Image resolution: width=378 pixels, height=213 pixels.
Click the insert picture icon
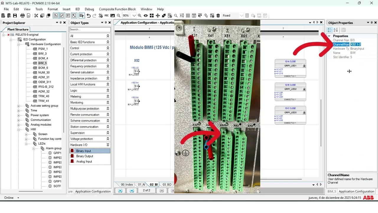click(x=113, y=16)
